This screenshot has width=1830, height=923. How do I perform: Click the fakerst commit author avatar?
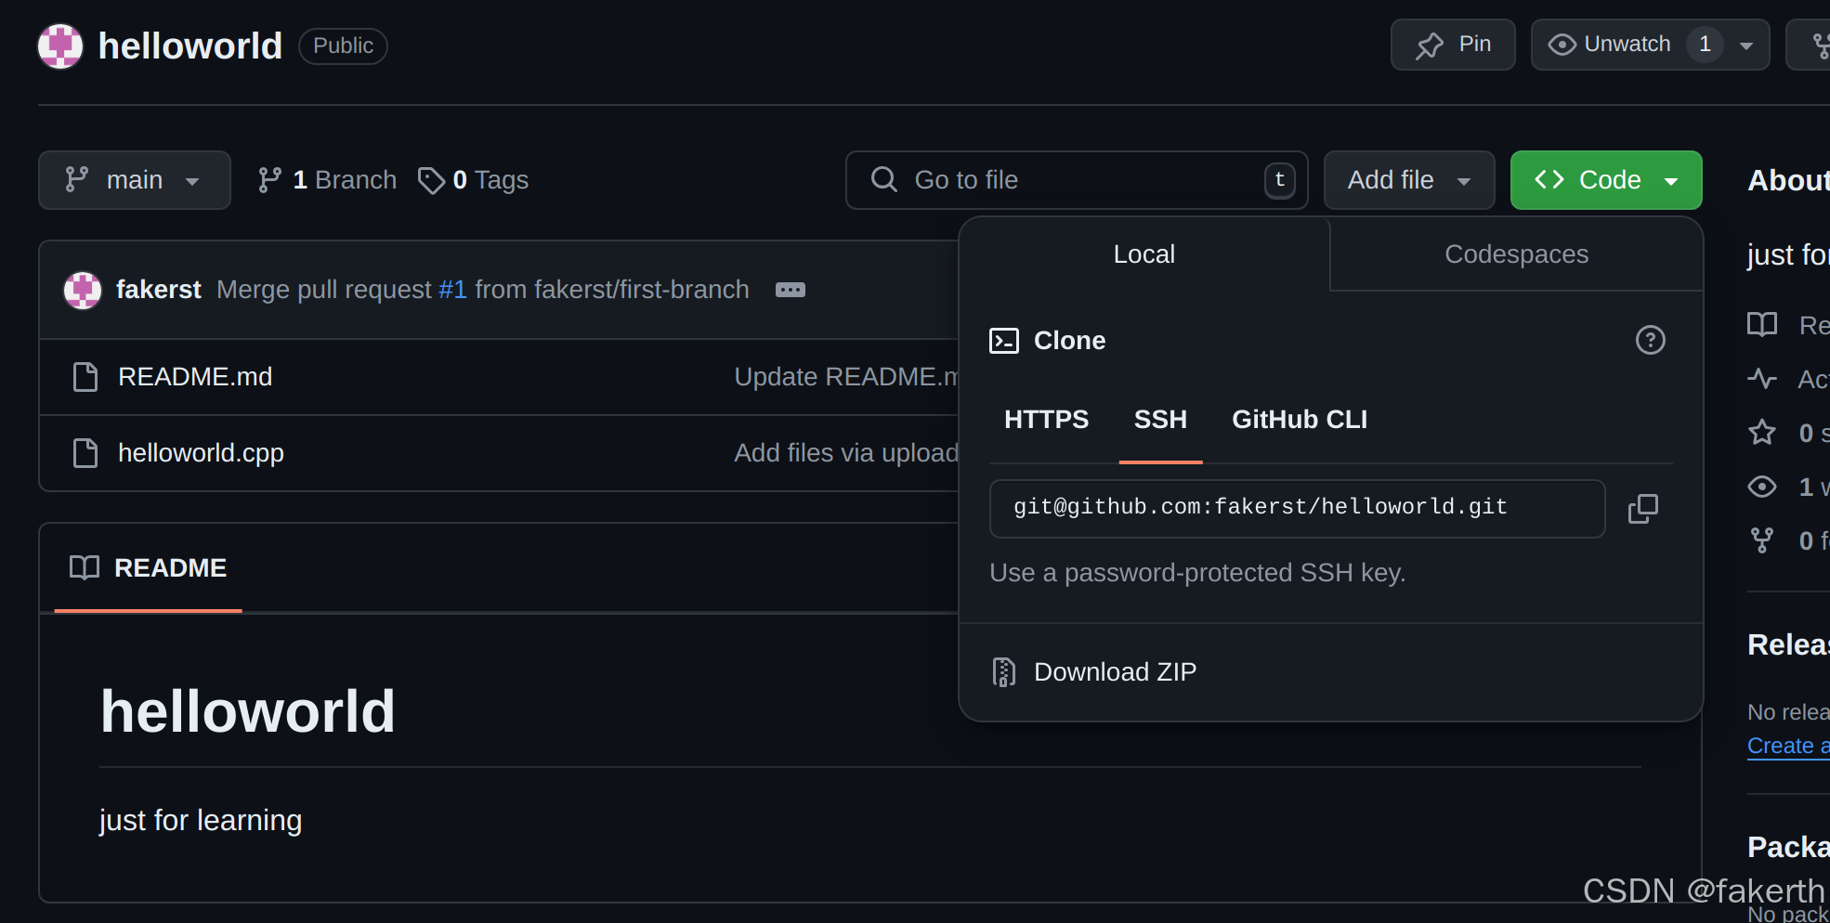pos(83,290)
